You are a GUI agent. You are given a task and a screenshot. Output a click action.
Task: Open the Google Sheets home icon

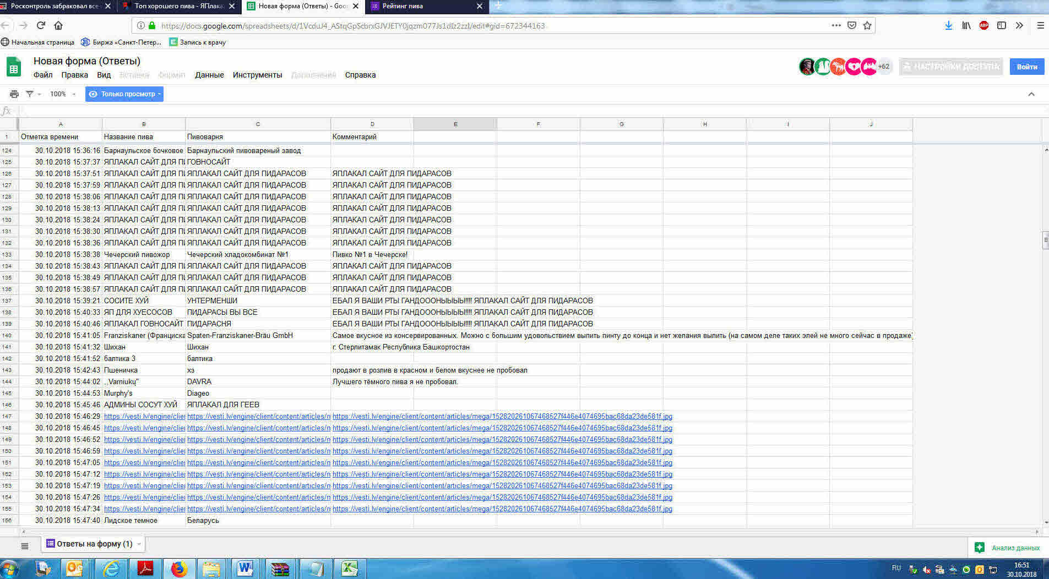(x=14, y=67)
